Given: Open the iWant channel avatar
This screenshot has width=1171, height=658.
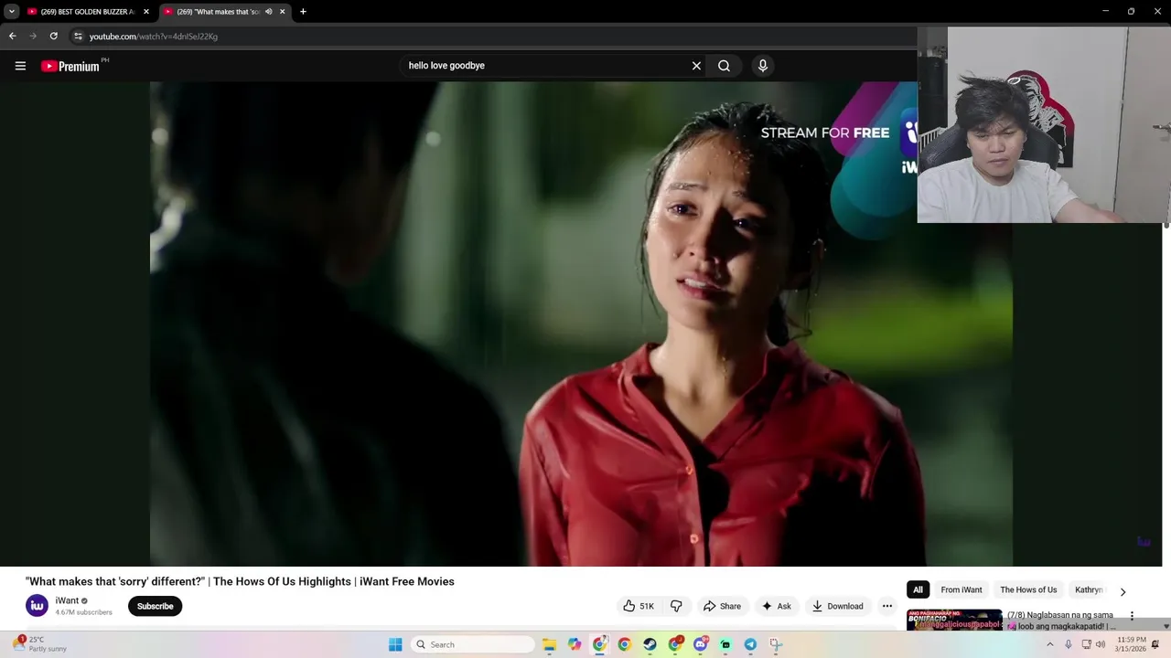Looking at the screenshot, I should (x=37, y=606).
